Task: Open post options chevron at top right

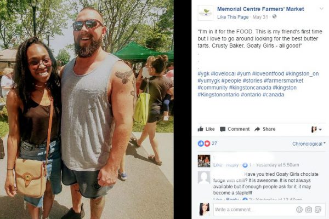Action: [321, 9]
